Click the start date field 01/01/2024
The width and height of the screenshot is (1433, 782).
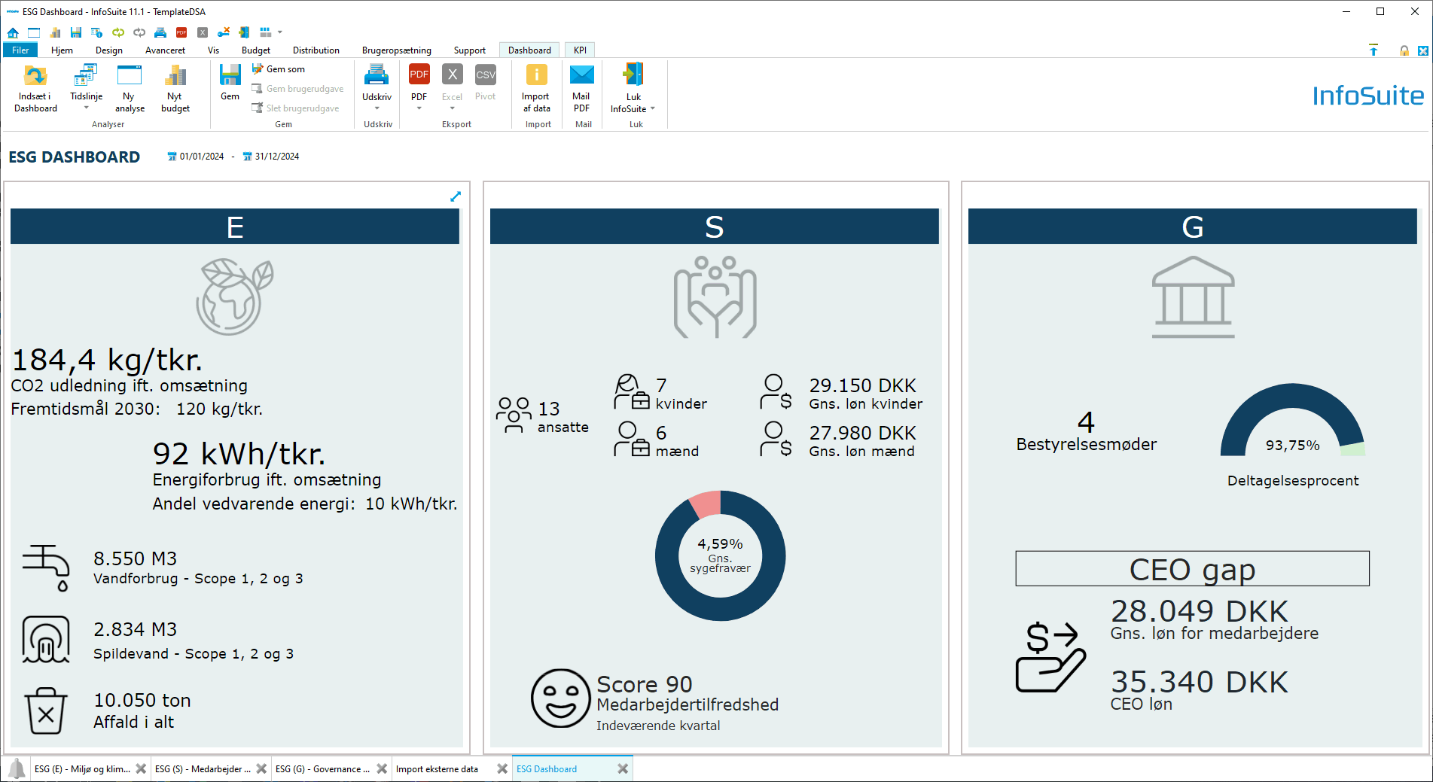click(196, 157)
